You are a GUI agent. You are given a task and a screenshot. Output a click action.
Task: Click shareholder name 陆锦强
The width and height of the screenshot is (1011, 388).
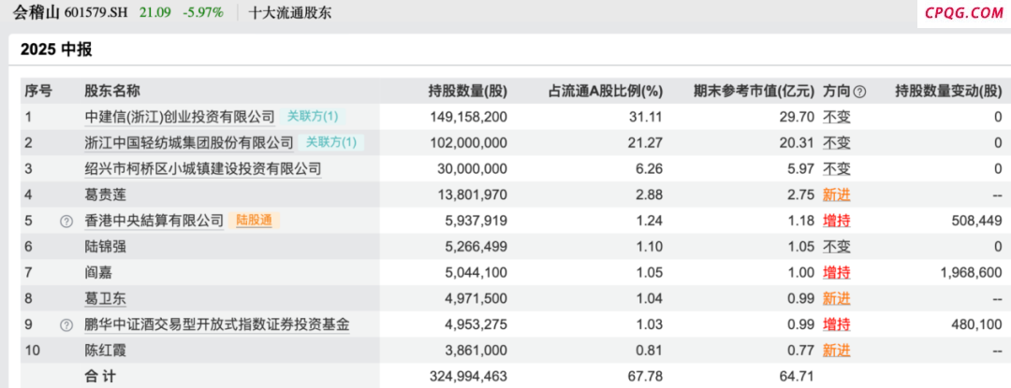pos(105,247)
